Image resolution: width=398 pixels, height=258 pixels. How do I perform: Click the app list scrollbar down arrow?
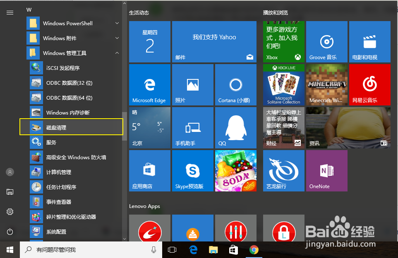click(125, 239)
